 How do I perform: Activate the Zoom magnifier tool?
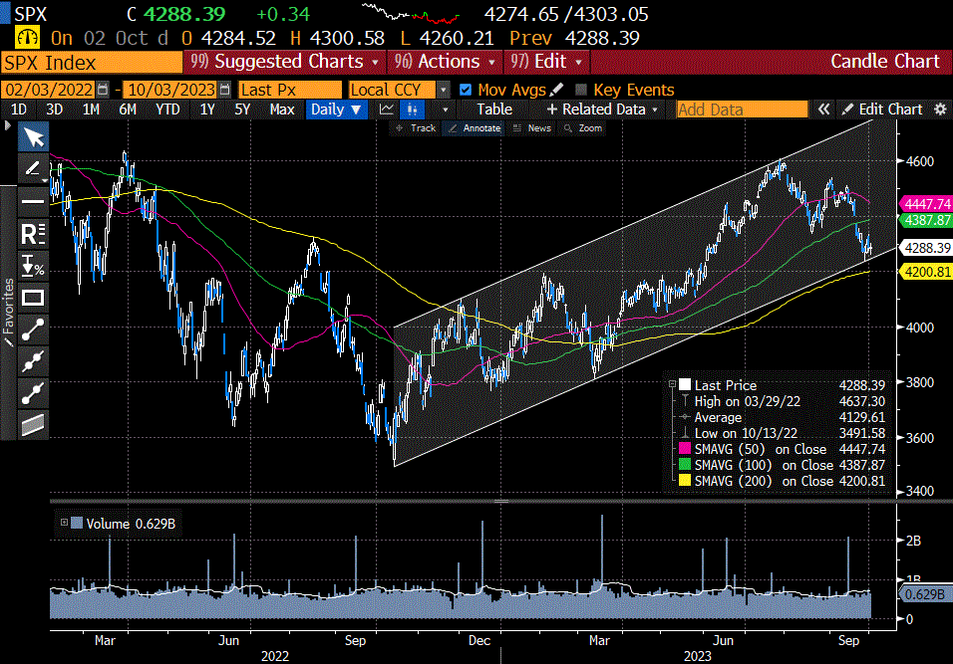[x=583, y=128]
